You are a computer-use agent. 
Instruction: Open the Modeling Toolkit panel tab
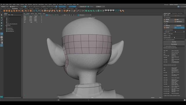coord(167,13)
